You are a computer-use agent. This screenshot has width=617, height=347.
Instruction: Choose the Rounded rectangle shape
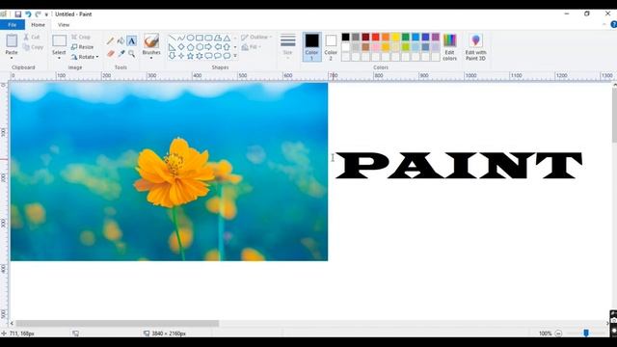tap(208, 39)
